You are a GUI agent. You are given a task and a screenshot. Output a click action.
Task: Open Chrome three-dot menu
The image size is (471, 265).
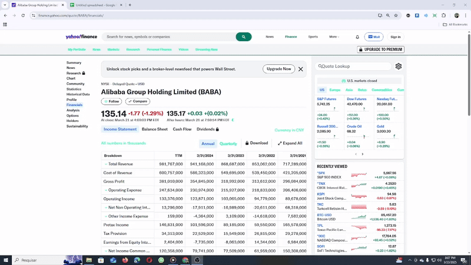[466, 15]
